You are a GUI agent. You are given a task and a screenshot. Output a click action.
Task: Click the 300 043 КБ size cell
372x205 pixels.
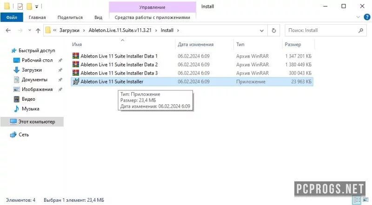coord(300,73)
